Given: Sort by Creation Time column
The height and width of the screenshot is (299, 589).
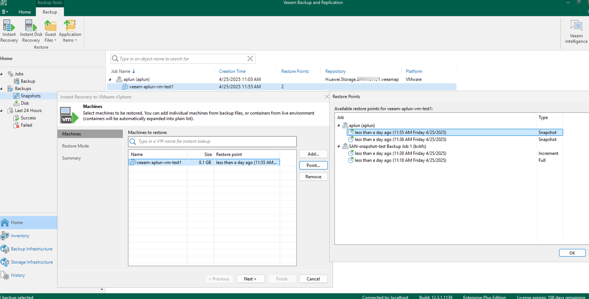Looking at the screenshot, I should [x=232, y=71].
